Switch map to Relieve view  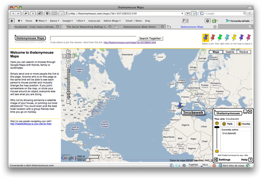[x=244, y=52]
